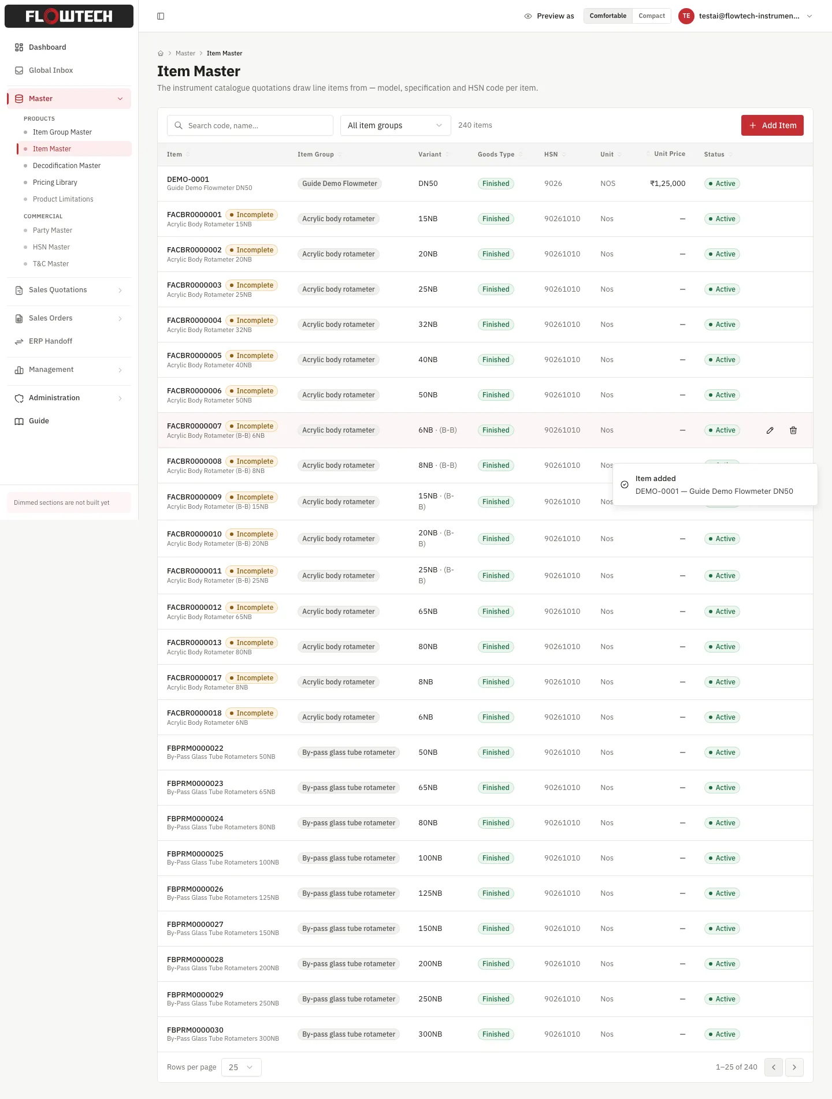Click the Flowtech logo

(x=69, y=16)
